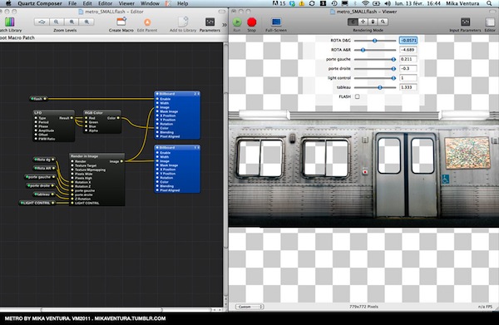This screenshot has height=325, width=499.
Task: Click the Rota dg input node
Action: click(x=44, y=160)
